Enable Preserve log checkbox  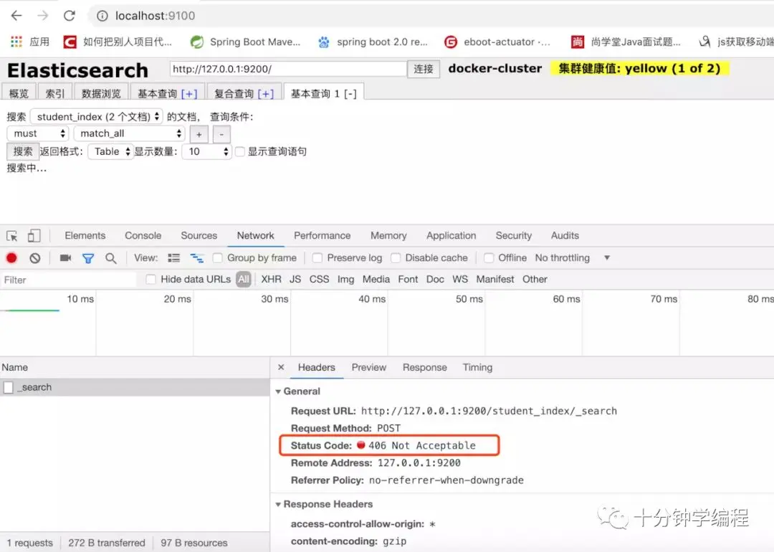(317, 258)
